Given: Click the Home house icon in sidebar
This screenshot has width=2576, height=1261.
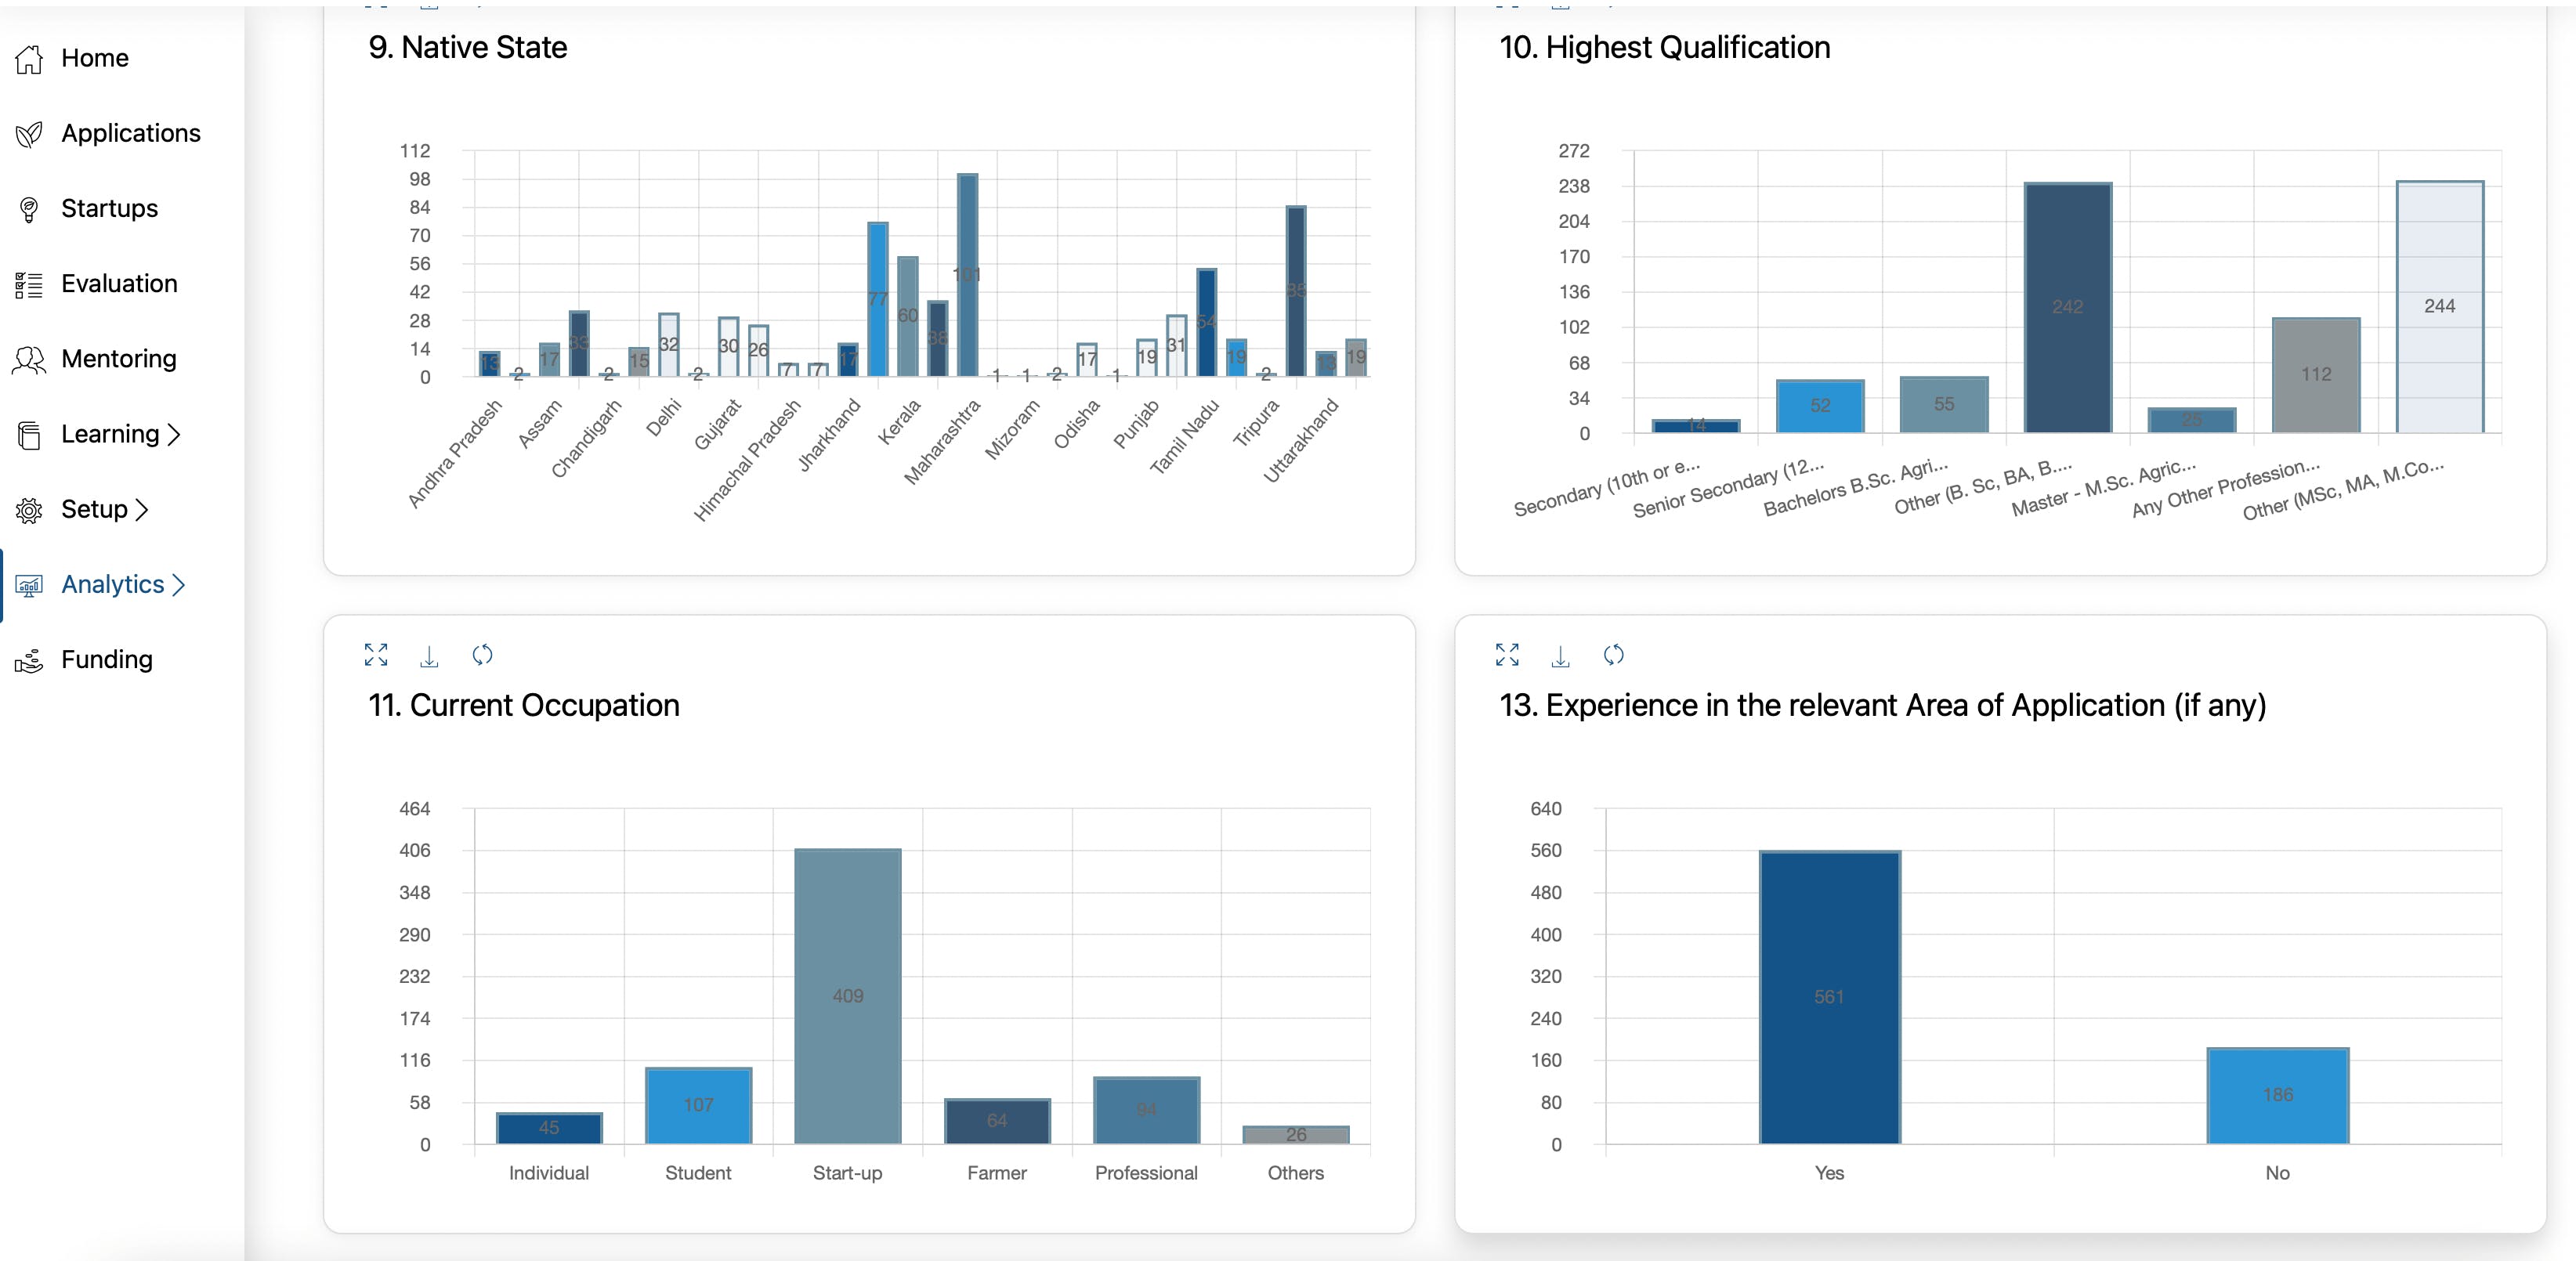Looking at the screenshot, I should (29, 59).
